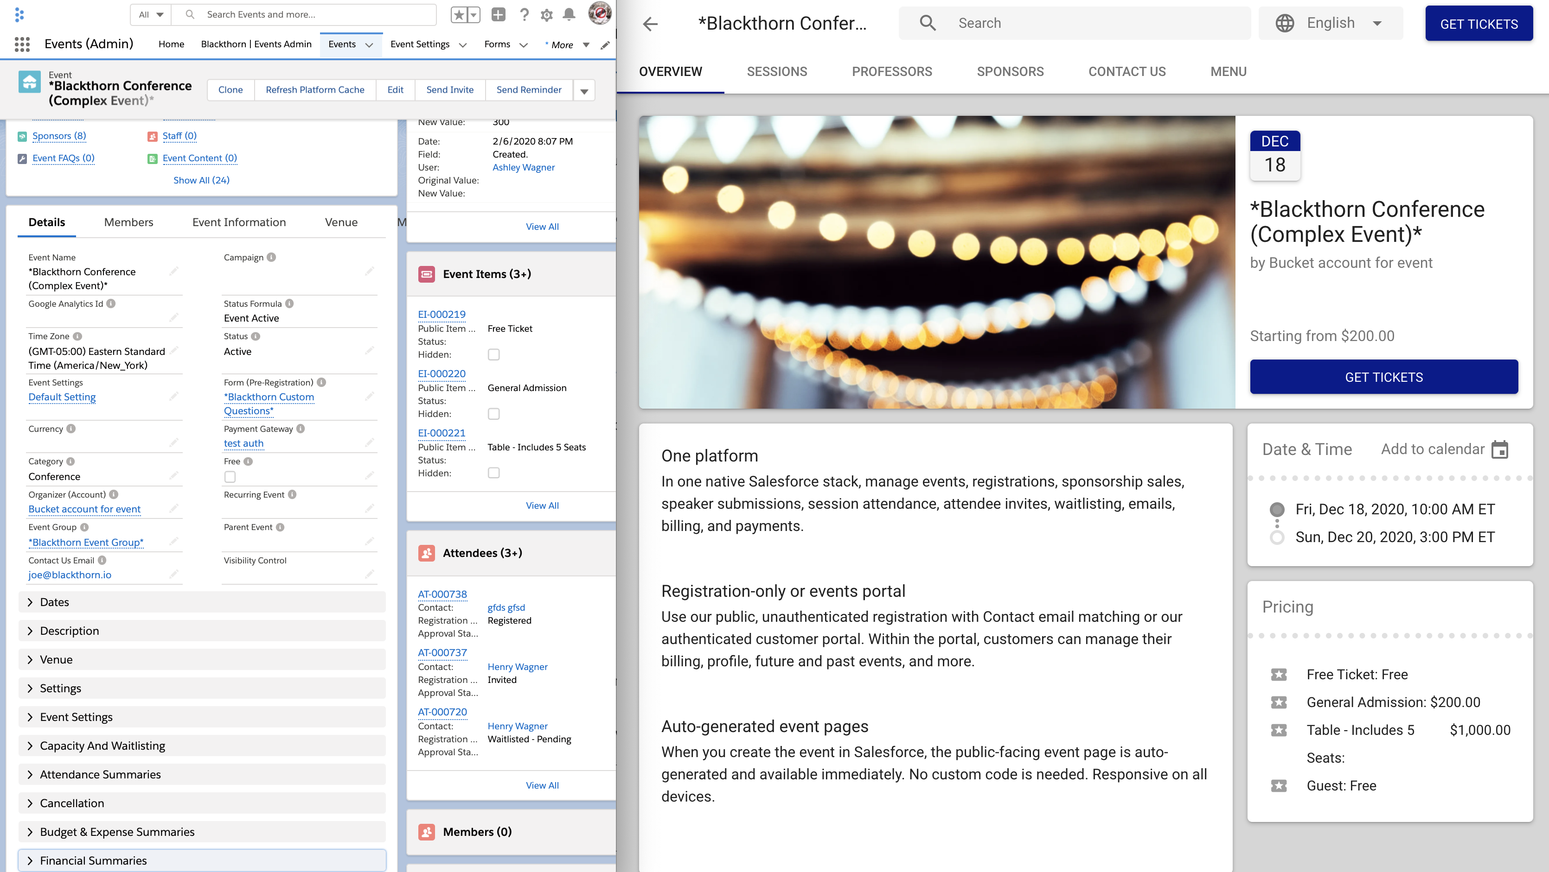Screen dimensions: 1549x872
Task: Edit Event Name with pencil icon
Action: pos(173,272)
